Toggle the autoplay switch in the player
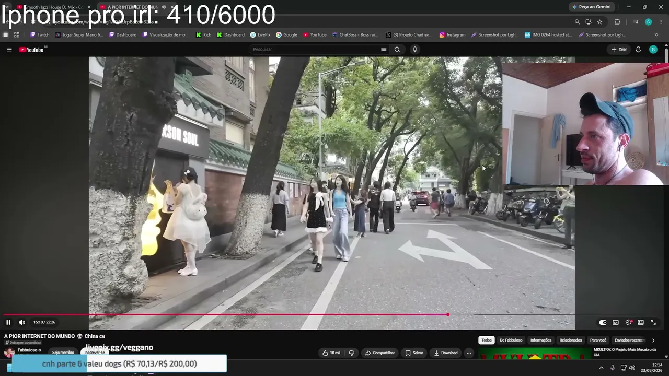The height and width of the screenshot is (376, 669). 603,322
